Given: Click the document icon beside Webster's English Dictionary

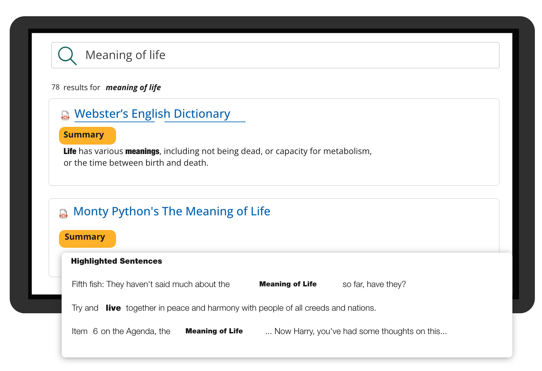Looking at the screenshot, I should (65, 115).
